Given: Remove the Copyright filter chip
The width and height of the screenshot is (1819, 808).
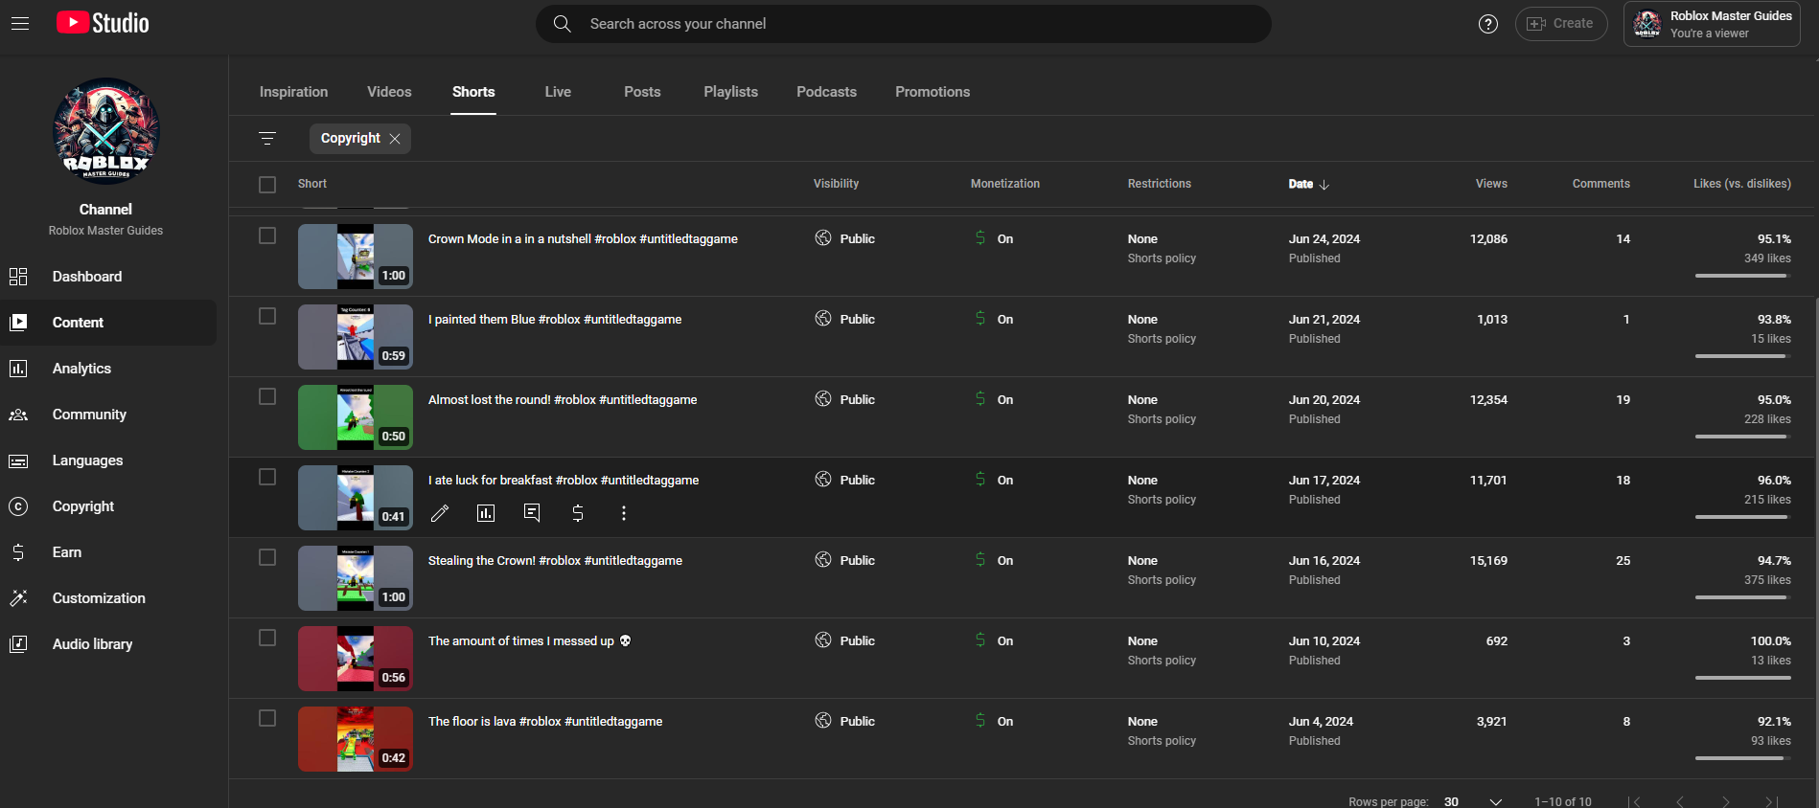Looking at the screenshot, I should click(395, 139).
